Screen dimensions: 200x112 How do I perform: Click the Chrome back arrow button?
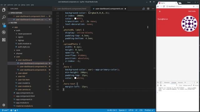pos(158,6)
